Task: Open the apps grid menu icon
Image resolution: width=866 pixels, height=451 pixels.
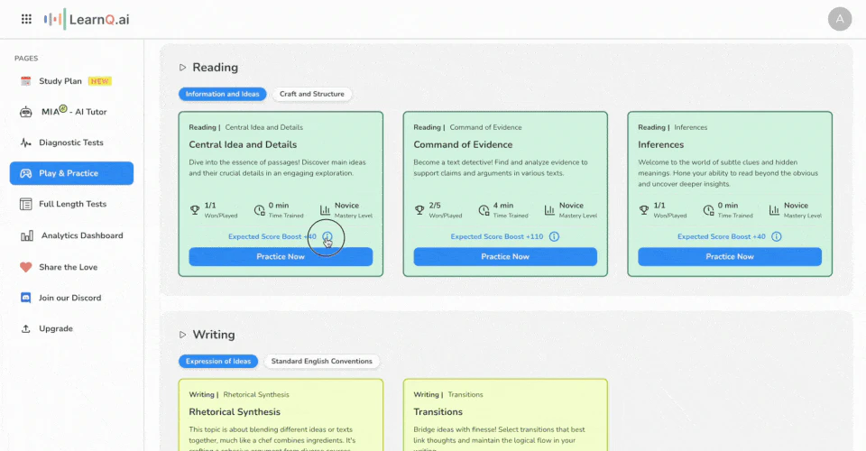Action: coord(26,19)
